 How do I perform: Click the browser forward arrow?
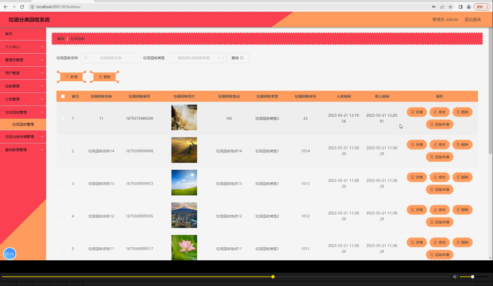point(14,7)
